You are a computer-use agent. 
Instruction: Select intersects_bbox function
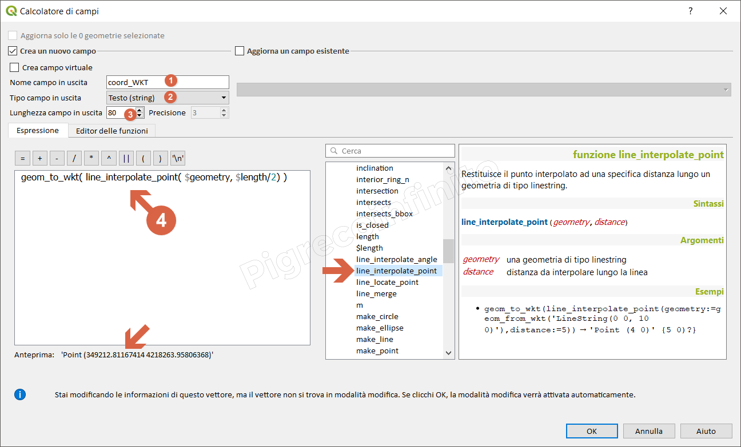click(384, 214)
